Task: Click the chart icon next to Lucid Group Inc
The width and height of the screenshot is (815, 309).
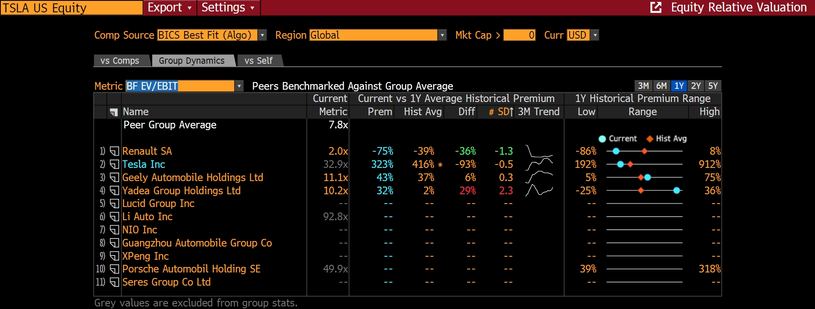Action: tap(114, 204)
